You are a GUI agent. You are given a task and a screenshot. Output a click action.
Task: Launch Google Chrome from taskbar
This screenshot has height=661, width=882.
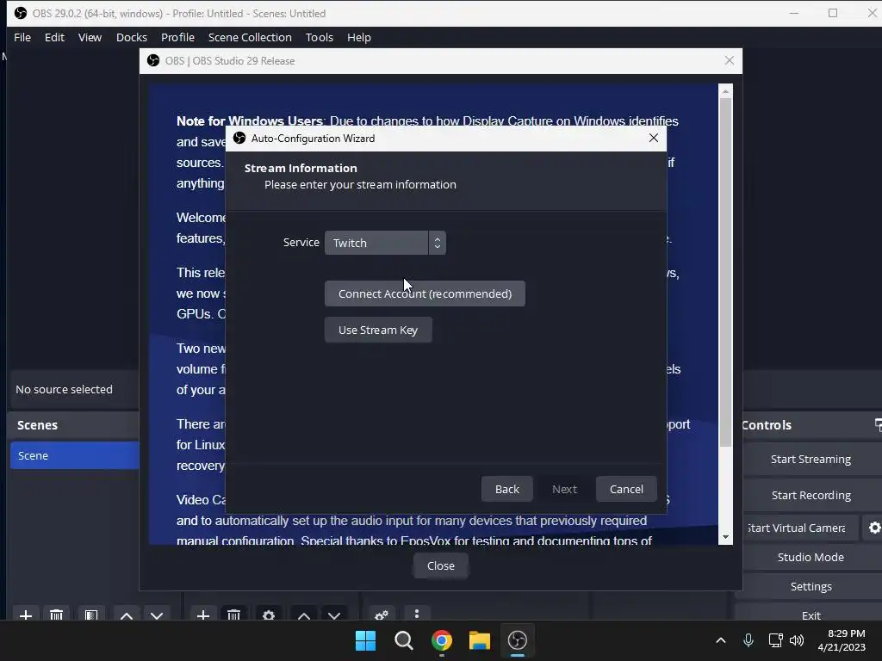point(442,640)
